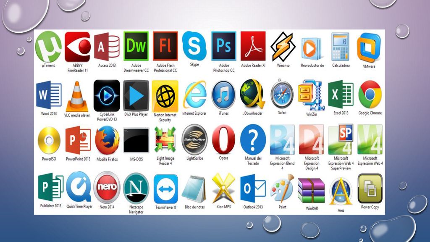The height and width of the screenshot is (242, 430).
Task: Launch the PowerPoint 2013 icon
Action: [78, 140]
